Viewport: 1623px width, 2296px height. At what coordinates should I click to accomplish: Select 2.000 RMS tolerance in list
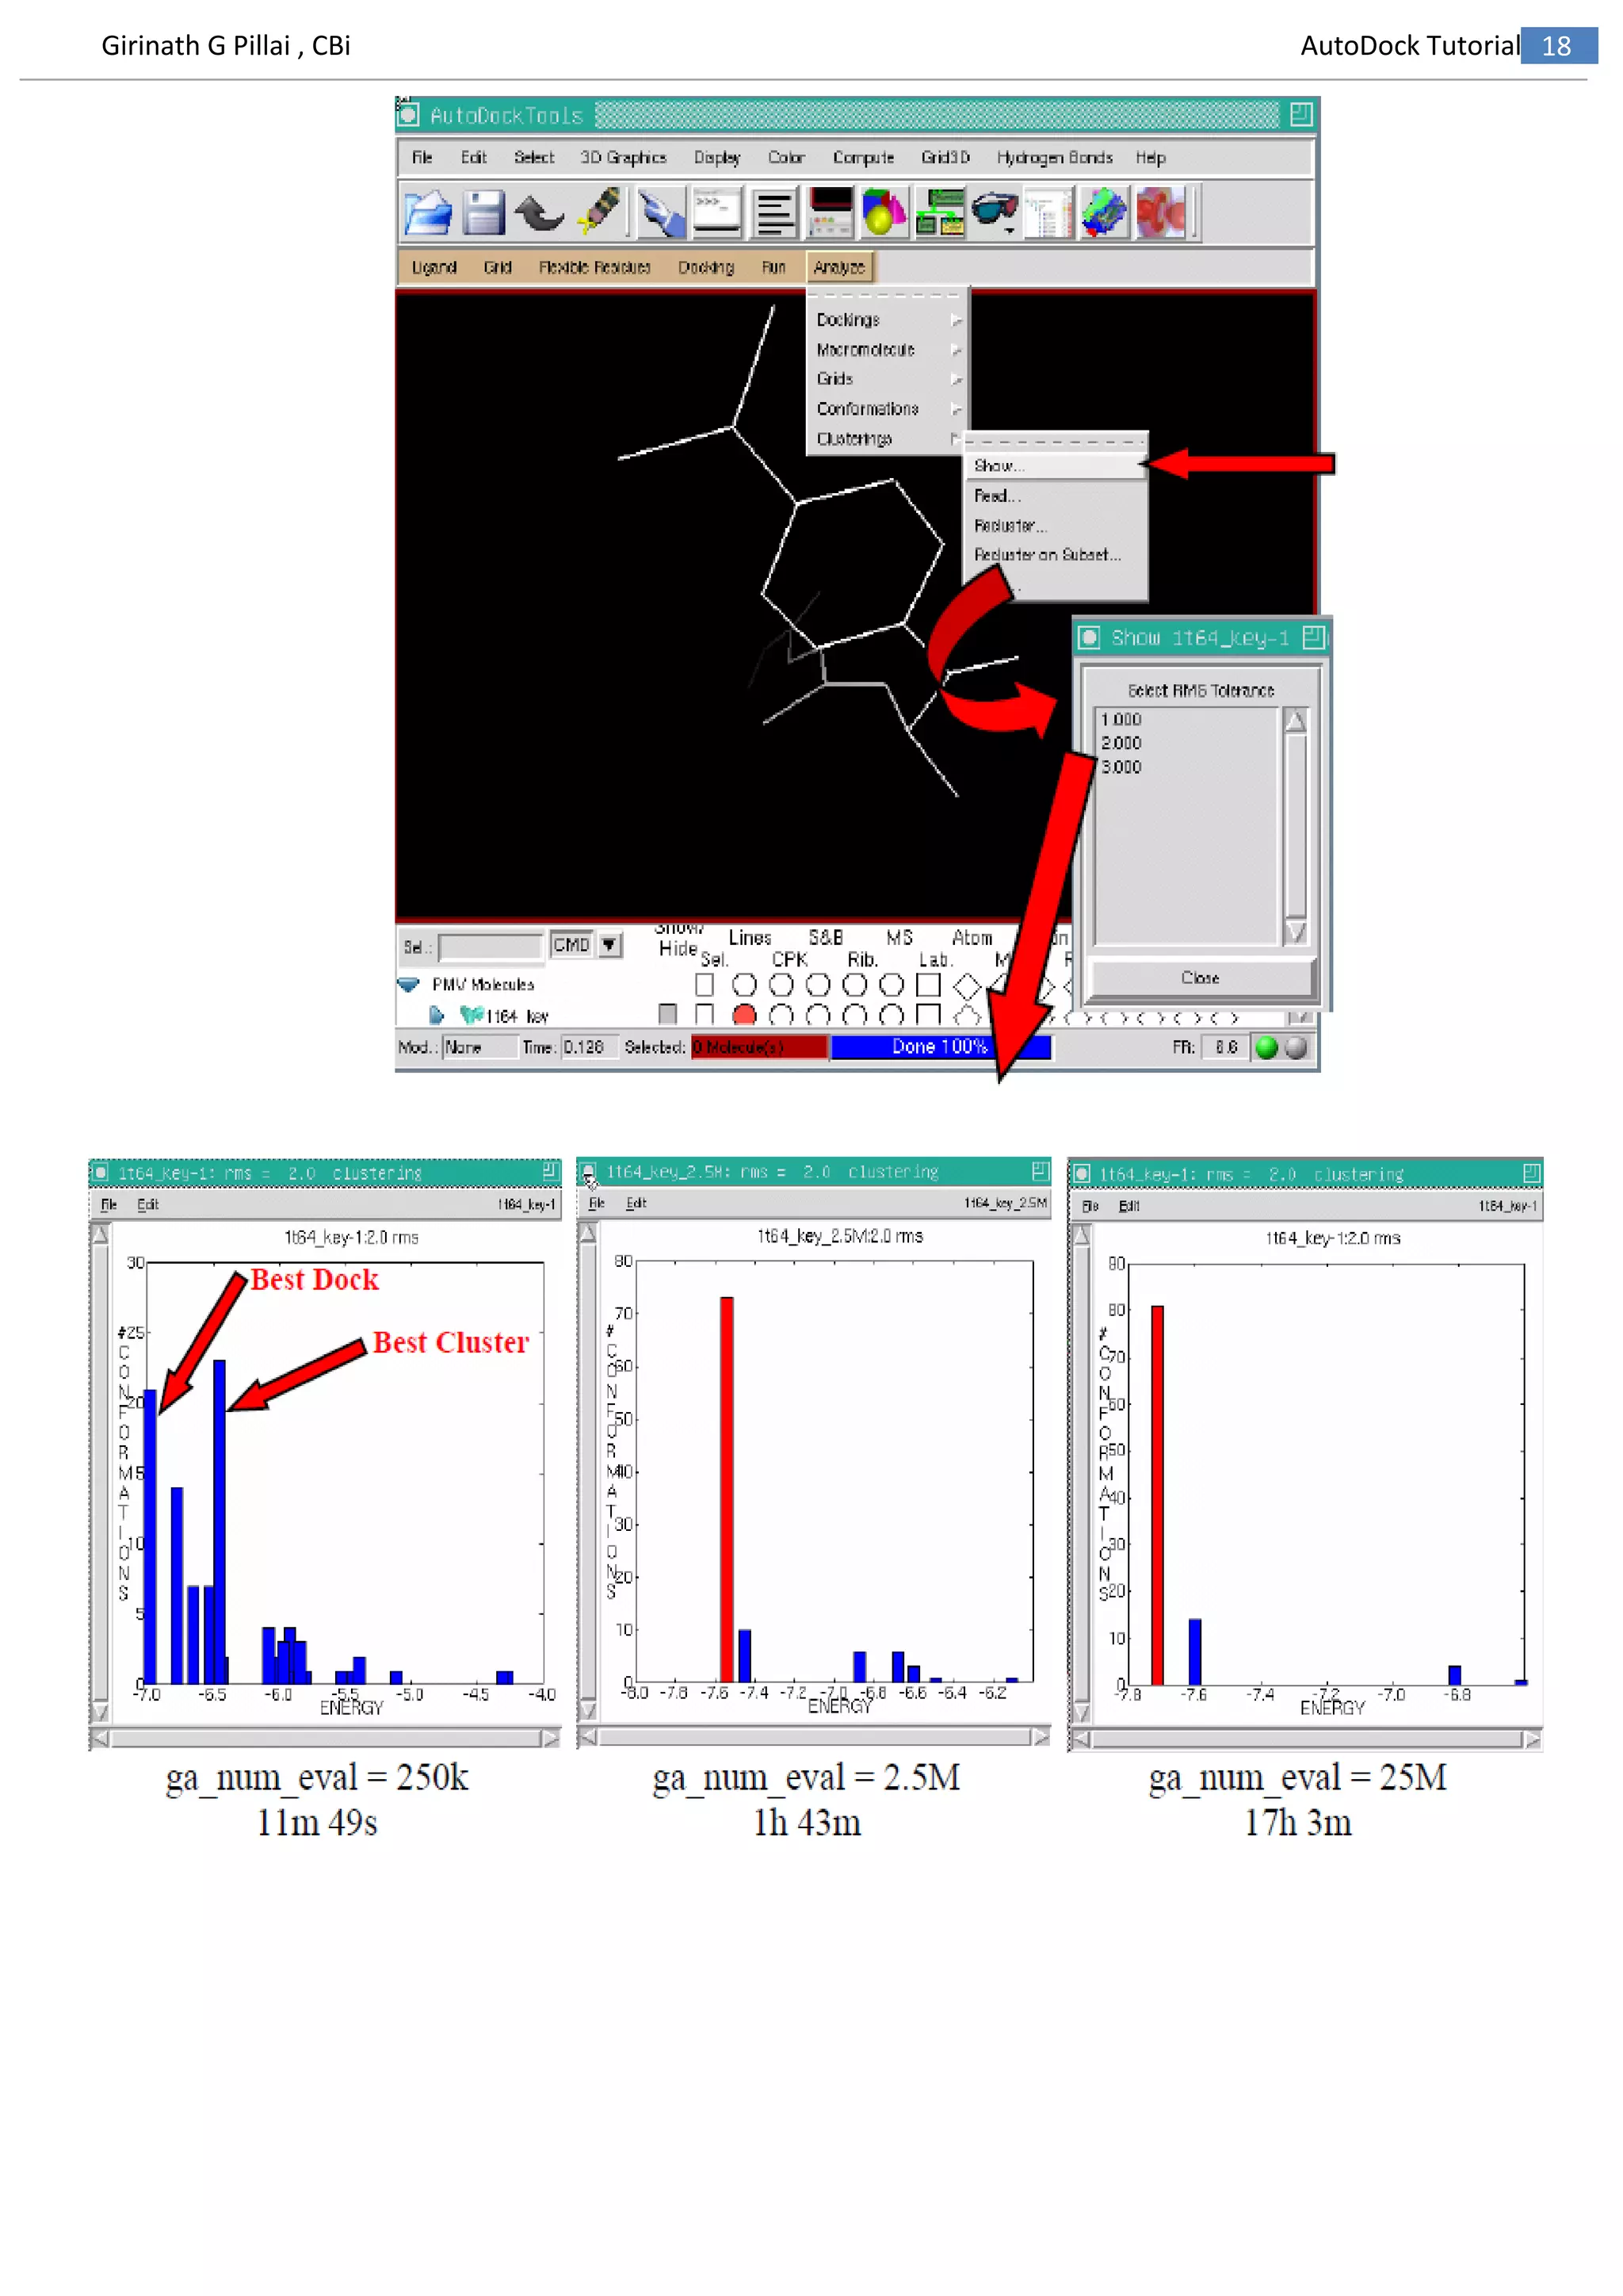[x=1121, y=743]
